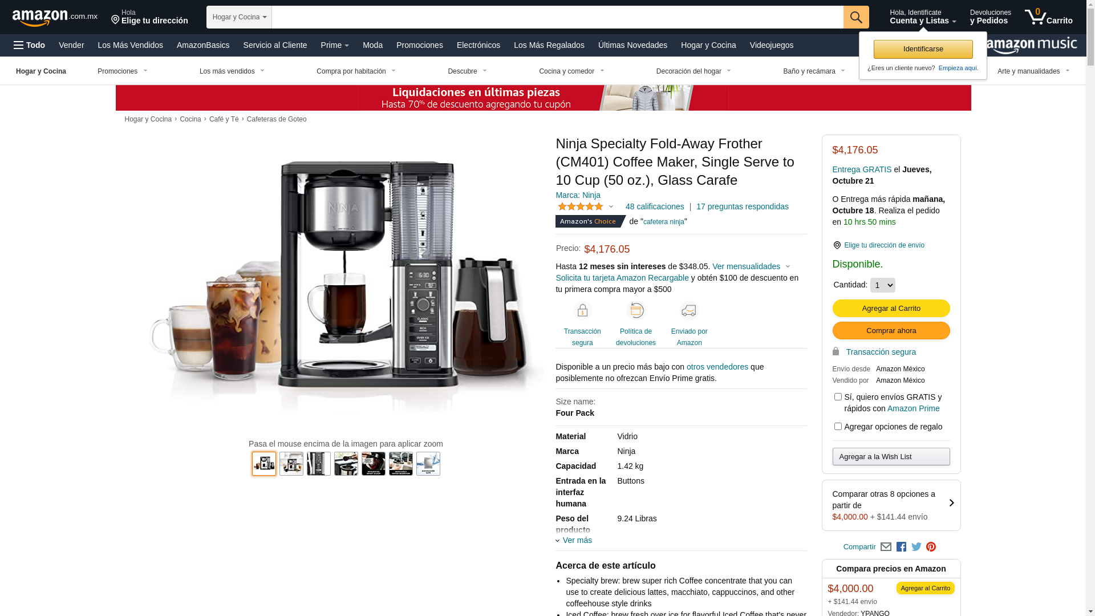Expand the Hogar y Cocina search category dropdown
Viewport: 1095px width, 616px height.
tap(239, 17)
